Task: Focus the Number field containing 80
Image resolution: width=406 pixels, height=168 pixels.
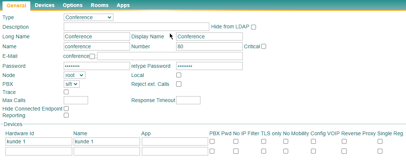Action: click(x=210, y=46)
